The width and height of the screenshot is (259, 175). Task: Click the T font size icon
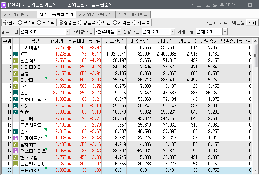228,5
